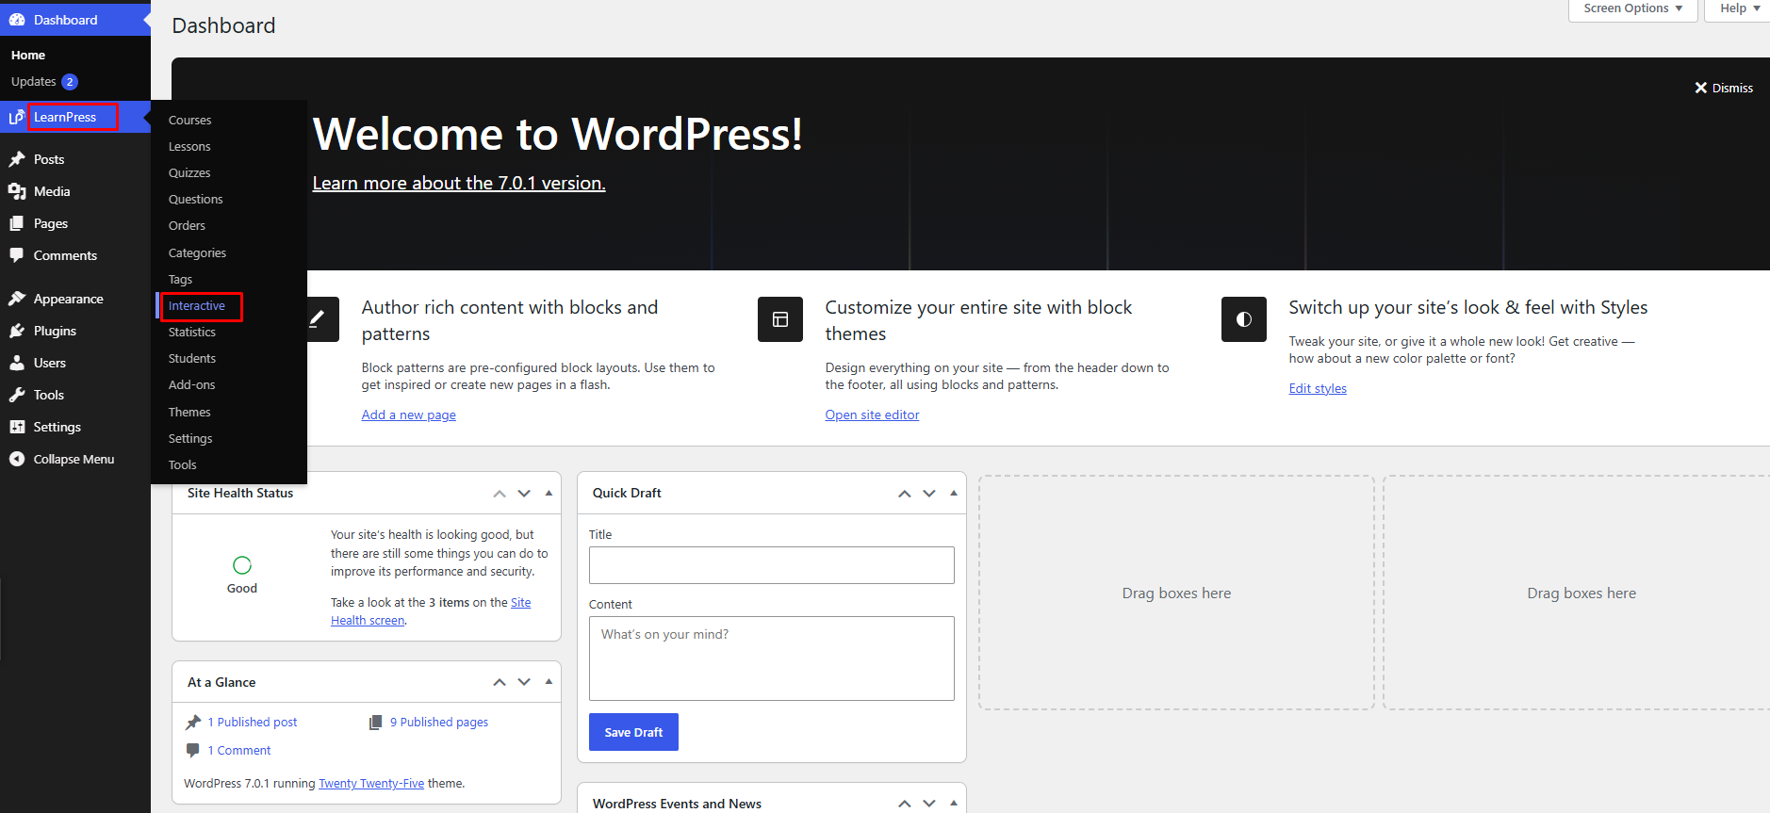1770x813 pixels.
Task: Click the pushpin icon beside Published post
Action: [193, 723]
